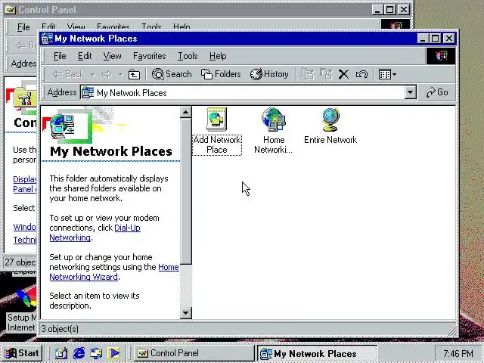Open the Help menu in My Network Places
Screen dimensions: 484x363
(x=218, y=56)
